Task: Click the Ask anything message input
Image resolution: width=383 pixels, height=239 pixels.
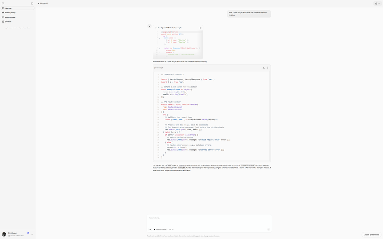Action: (209, 218)
